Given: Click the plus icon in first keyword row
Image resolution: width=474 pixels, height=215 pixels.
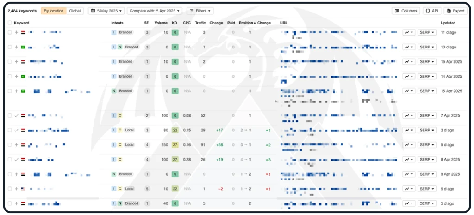Looking at the screenshot, I should [x=17, y=32].
